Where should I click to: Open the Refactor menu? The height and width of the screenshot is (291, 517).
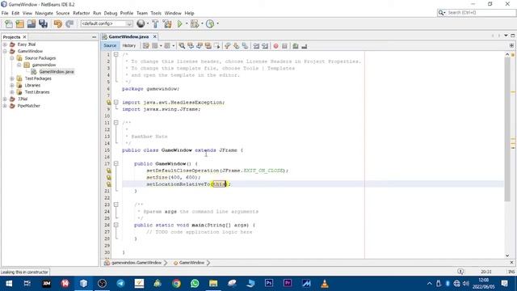81,13
